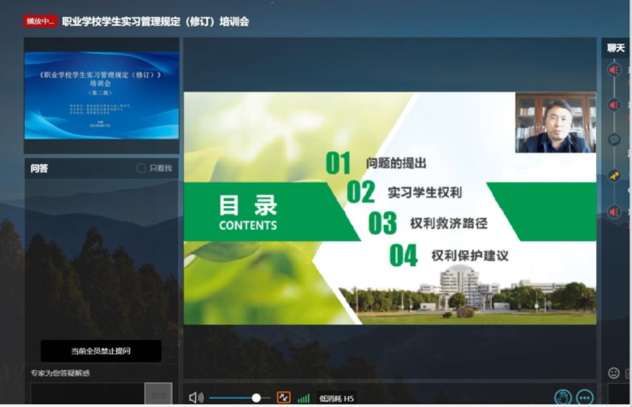Select the 低消耗 H5 mode label
The width and height of the screenshot is (632, 407).
pyautogui.click(x=336, y=398)
